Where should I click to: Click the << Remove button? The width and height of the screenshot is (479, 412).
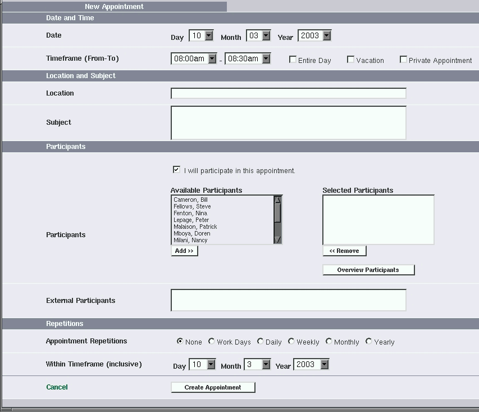click(344, 251)
